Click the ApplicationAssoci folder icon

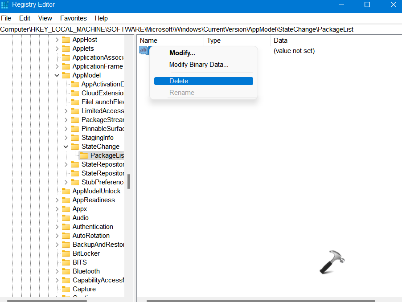[x=66, y=57]
